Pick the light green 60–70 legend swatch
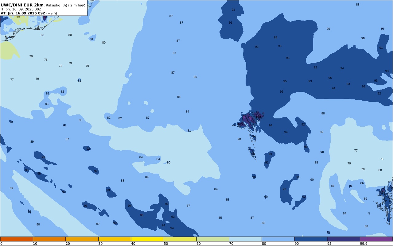The height and width of the screenshot is (246, 393). click(x=213, y=239)
